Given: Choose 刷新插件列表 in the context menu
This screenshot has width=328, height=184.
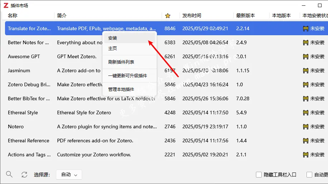Looking at the screenshot, I should pyautogui.click(x=129, y=62).
